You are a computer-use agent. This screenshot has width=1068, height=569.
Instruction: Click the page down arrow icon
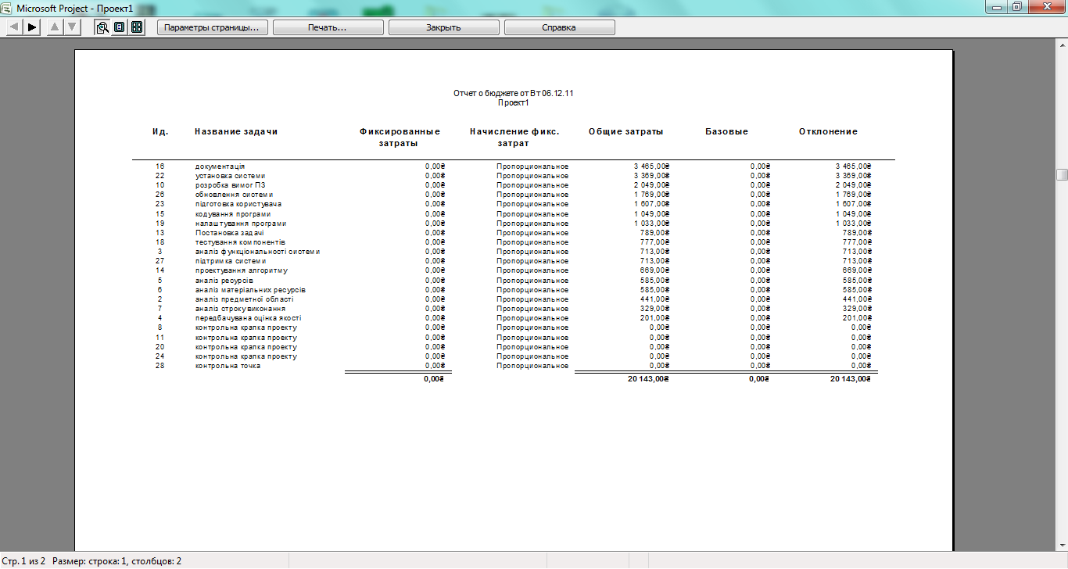(x=72, y=27)
